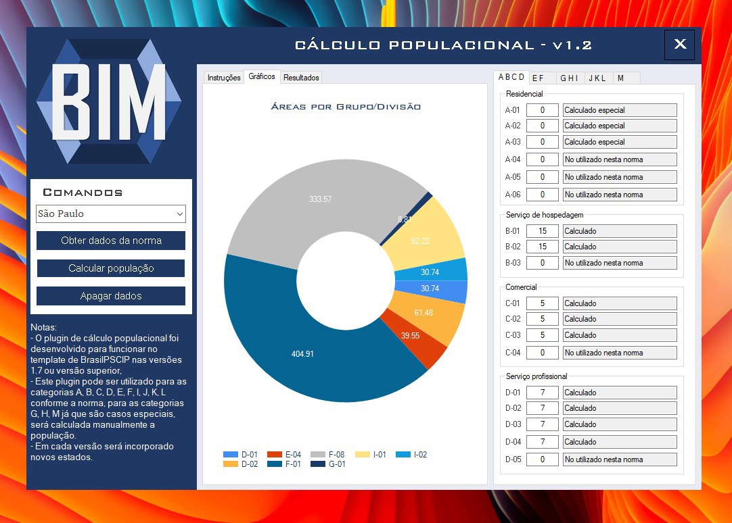Select the M category tab
Image resolution: width=732 pixels, height=523 pixels.
(x=621, y=78)
